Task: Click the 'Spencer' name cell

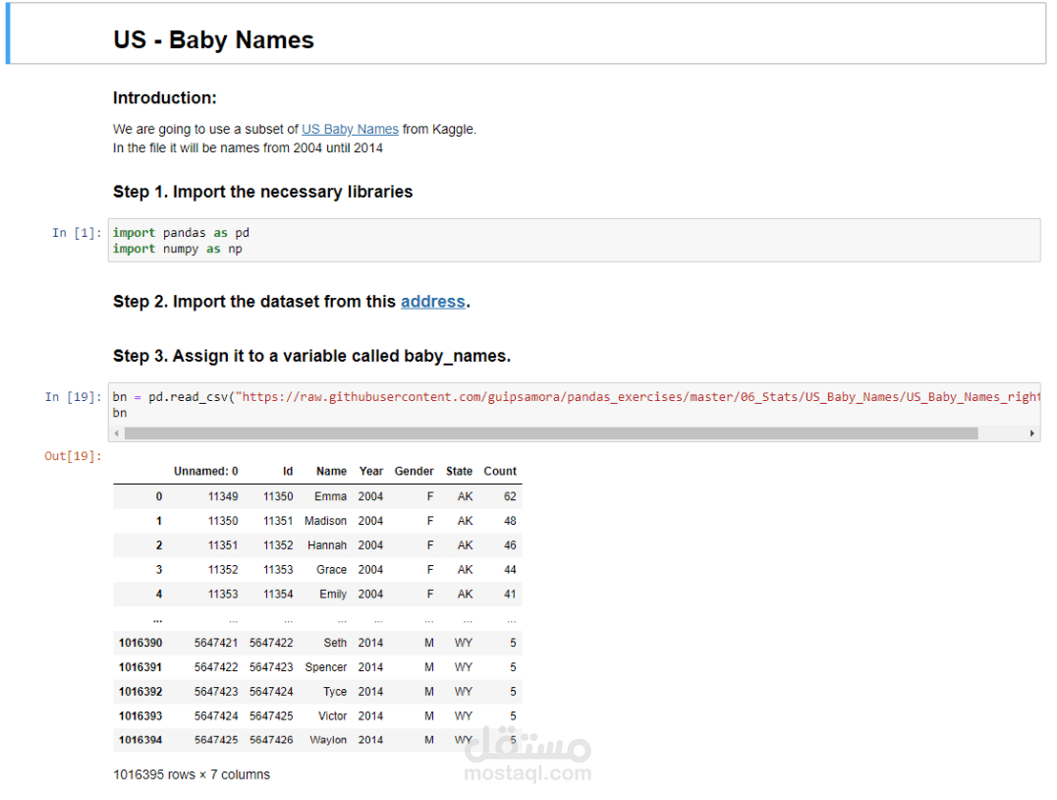Action: click(325, 667)
